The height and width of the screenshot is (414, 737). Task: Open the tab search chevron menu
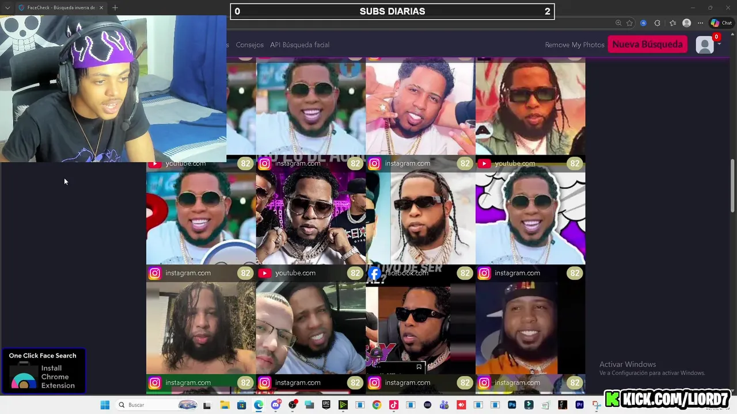pos(7,7)
